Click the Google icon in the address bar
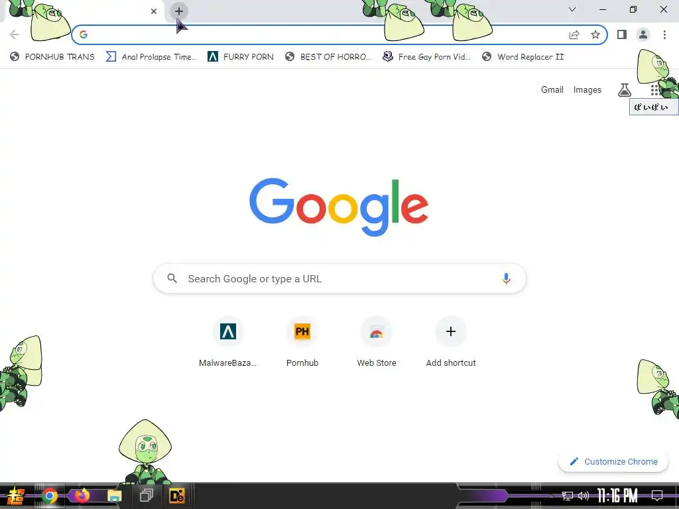The image size is (679, 509). point(84,34)
